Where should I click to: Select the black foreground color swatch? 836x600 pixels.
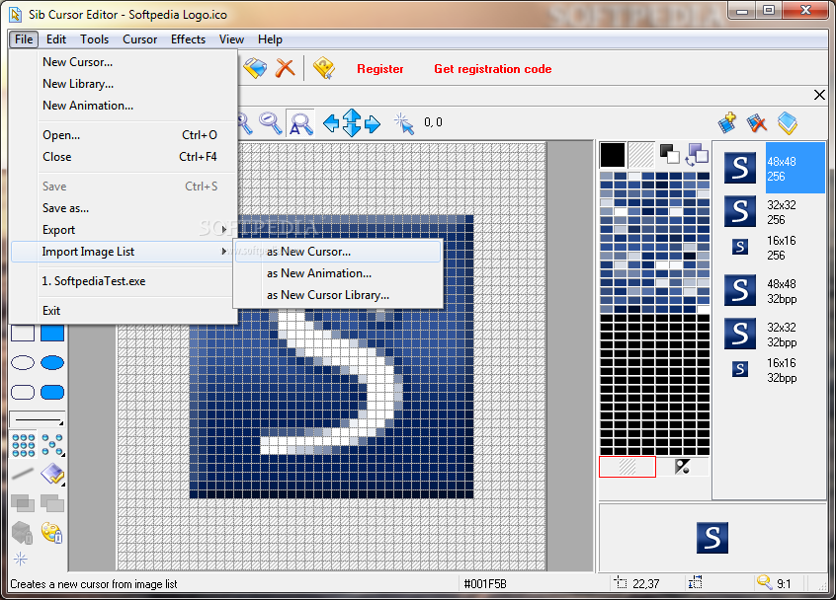[x=612, y=155]
